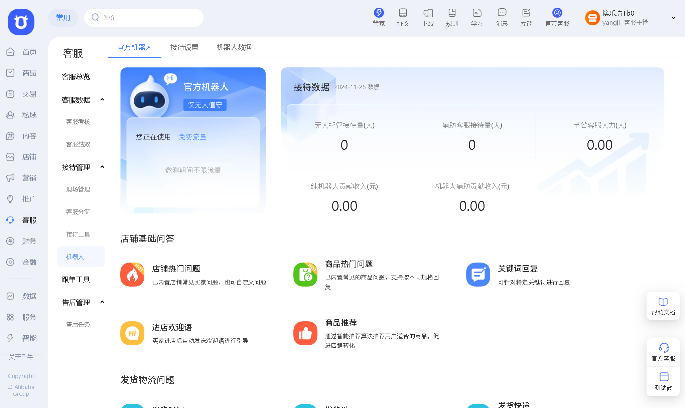Select 机器人 in the submenu
The image size is (685, 408).
[81, 257]
